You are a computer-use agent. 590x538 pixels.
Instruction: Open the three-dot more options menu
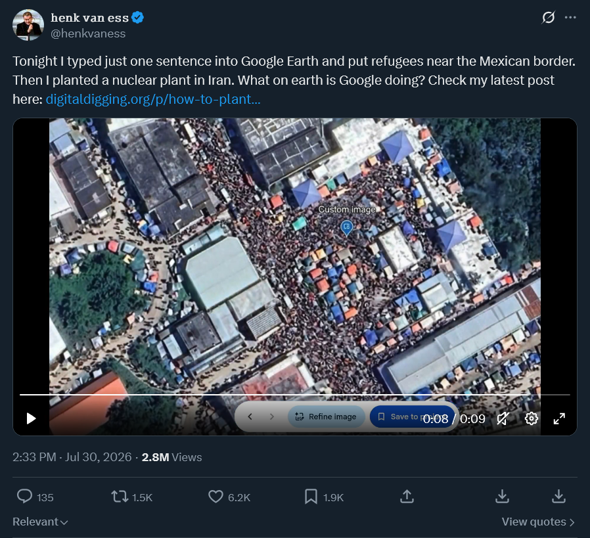click(x=570, y=17)
